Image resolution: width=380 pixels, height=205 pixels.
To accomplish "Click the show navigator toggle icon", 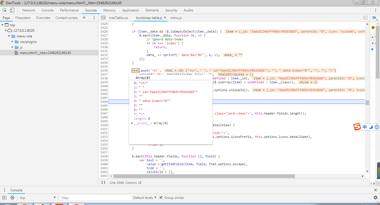I will click(103, 18).
